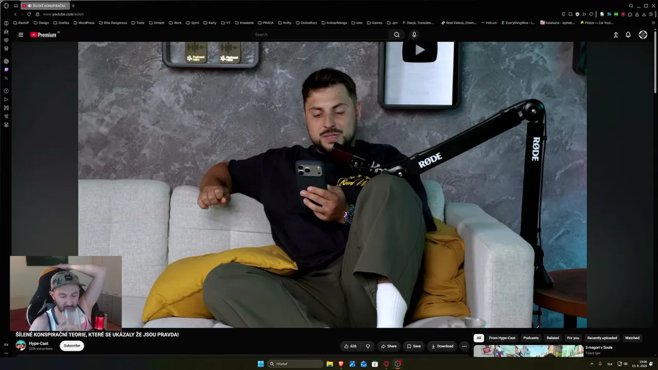Show hidden system tray icons chevron
This screenshot has height=370, width=658.
[x=592, y=364]
